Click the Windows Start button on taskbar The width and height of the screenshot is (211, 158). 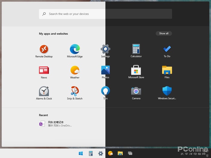pos(81,153)
